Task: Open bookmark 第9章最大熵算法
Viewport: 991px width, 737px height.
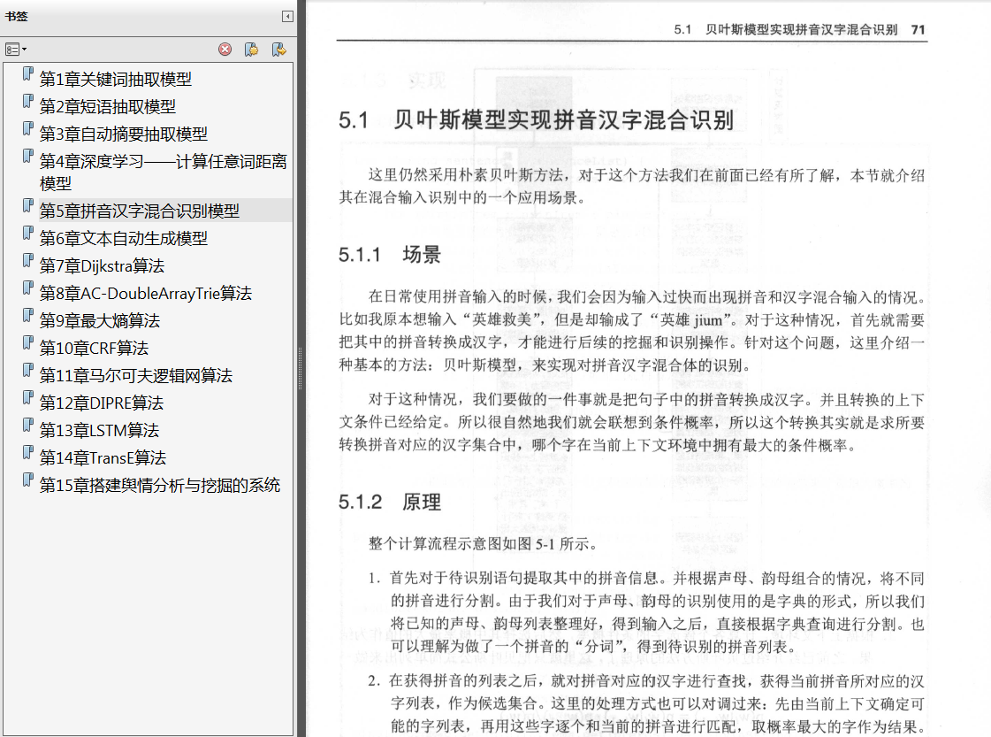Action: pyautogui.click(x=100, y=320)
